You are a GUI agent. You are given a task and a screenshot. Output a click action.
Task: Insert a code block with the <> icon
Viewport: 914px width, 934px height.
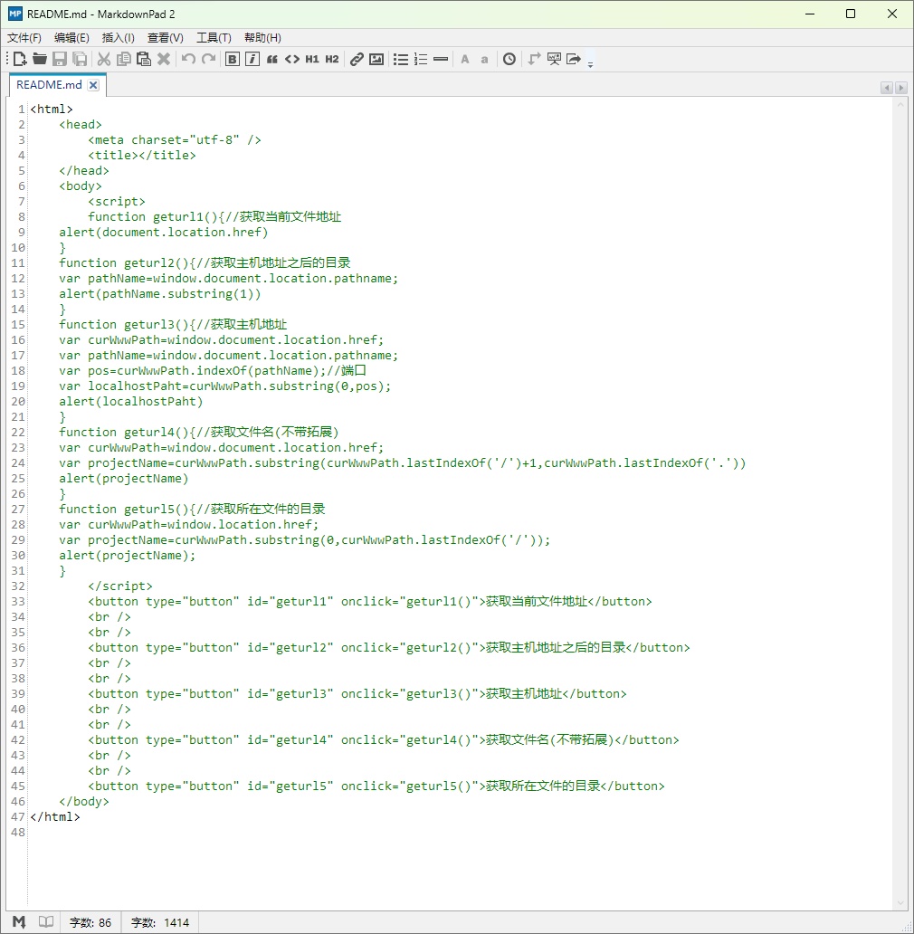click(292, 59)
